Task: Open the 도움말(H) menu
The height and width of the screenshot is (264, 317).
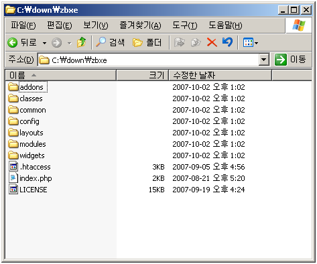Action: point(225,25)
